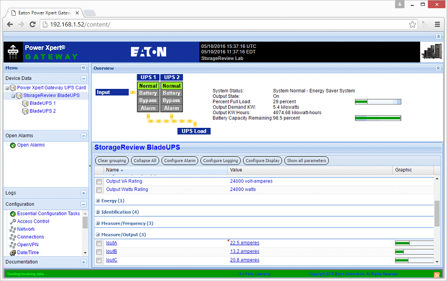Collapse the Measure/Output (3) group
447x281 pixels.
point(98,235)
